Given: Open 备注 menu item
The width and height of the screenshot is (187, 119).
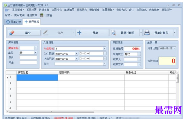Looking at the screenshot, I should pos(131,10).
